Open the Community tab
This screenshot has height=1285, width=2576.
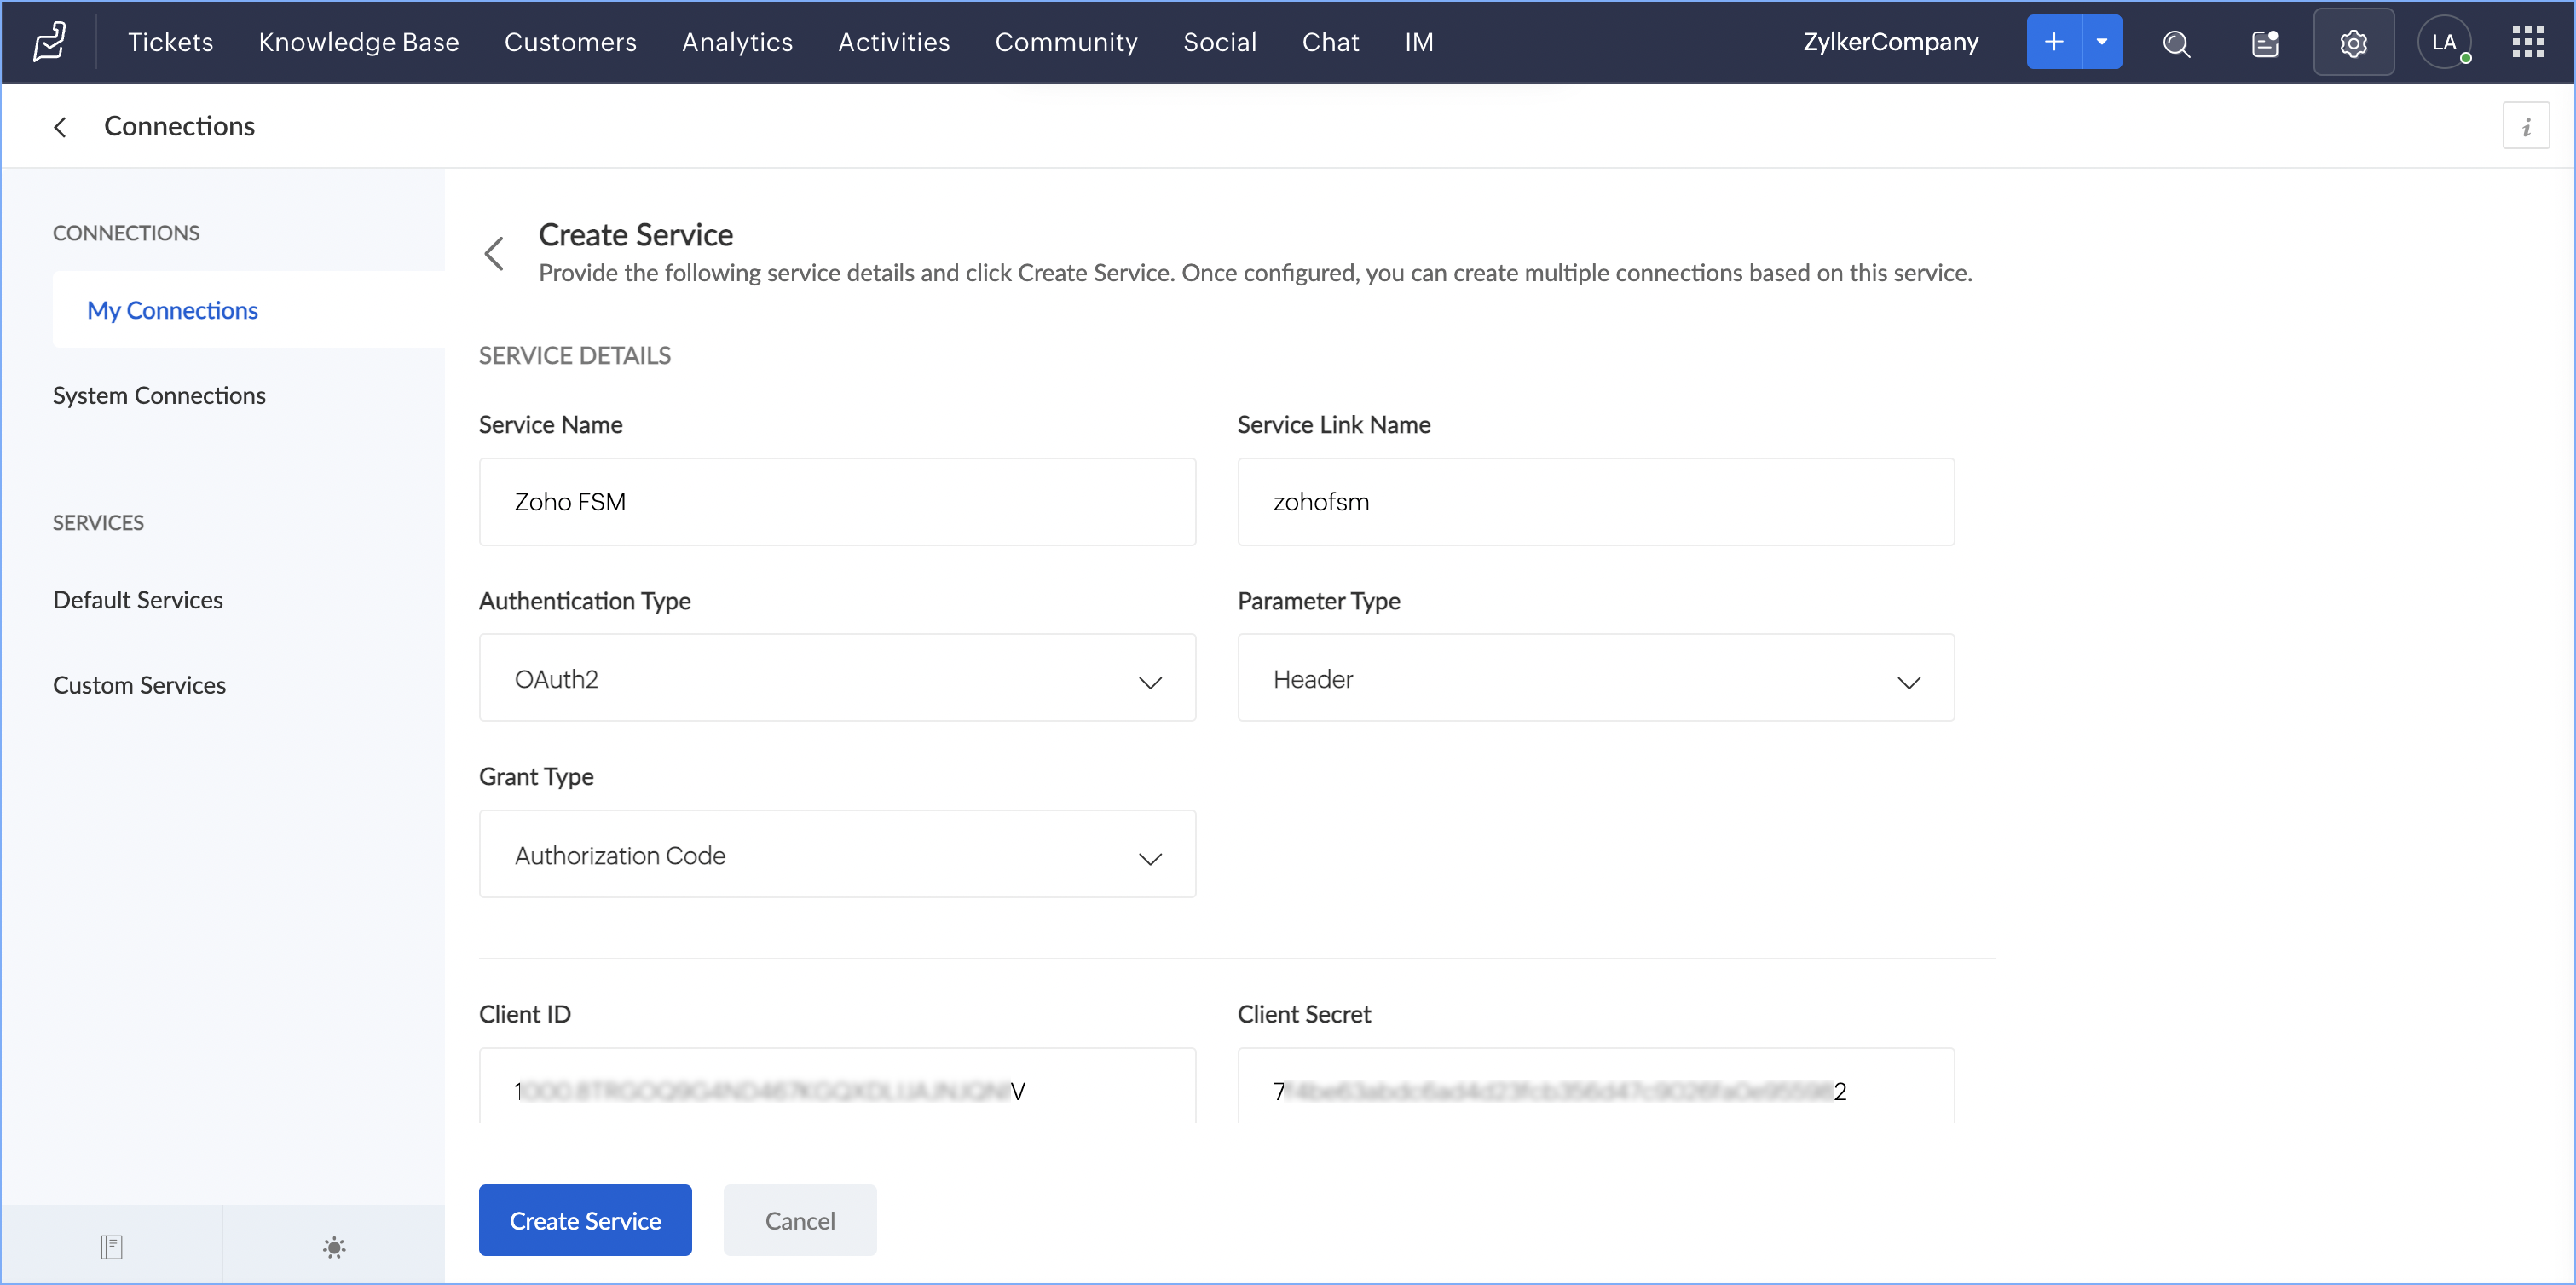1066,42
